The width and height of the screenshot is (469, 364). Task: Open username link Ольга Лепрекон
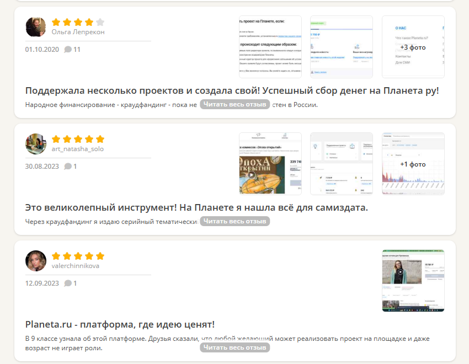pyautogui.click(x=78, y=32)
